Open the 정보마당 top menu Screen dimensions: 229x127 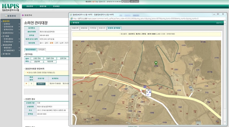click(56, 6)
